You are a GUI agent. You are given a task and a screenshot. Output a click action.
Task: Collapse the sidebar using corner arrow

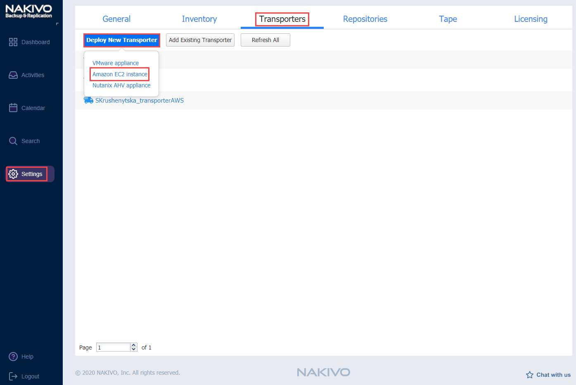(57, 24)
